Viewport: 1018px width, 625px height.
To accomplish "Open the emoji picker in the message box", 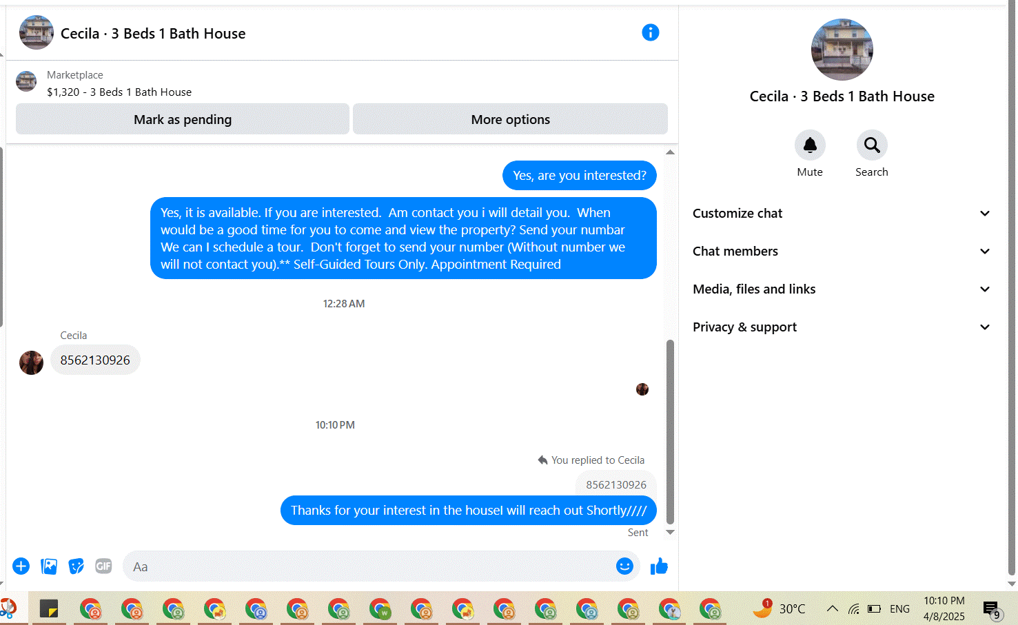I will [624, 566].
